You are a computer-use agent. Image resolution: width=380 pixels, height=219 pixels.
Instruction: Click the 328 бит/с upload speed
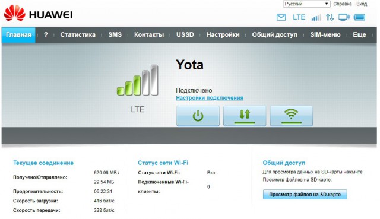pyautogui.click(x=104, y=210)
